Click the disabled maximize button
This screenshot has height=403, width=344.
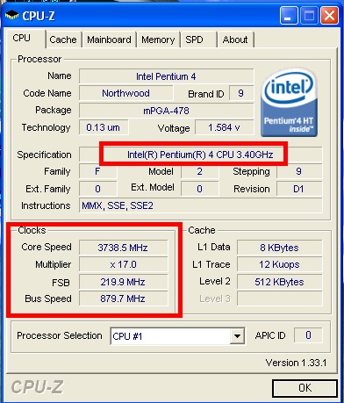[309, 16]
